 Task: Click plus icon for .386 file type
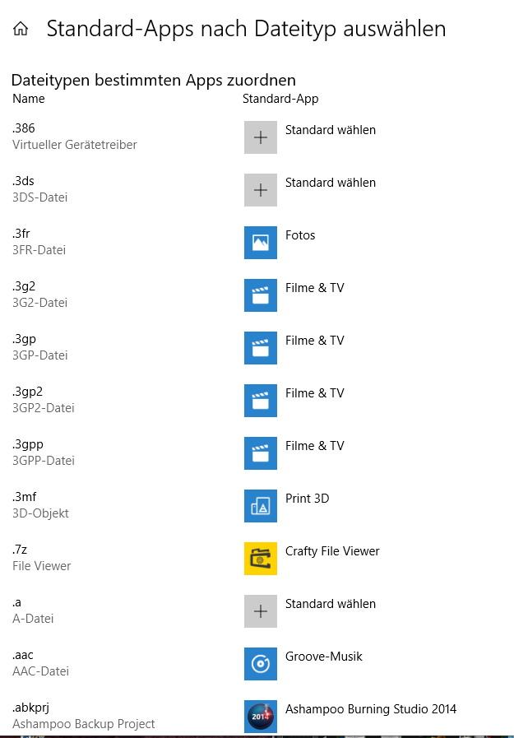point(261,137)
